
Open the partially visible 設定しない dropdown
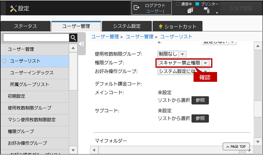click(219, 43)
